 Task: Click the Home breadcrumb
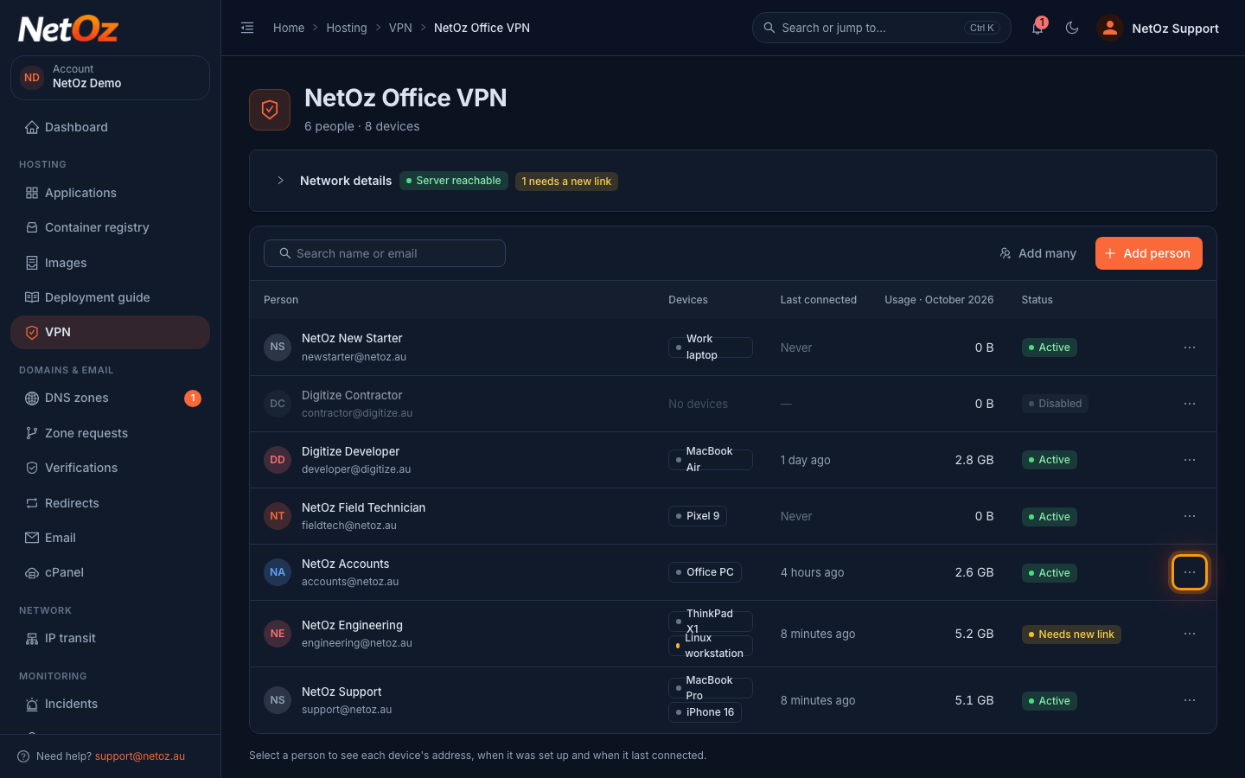tap(289, 28)
